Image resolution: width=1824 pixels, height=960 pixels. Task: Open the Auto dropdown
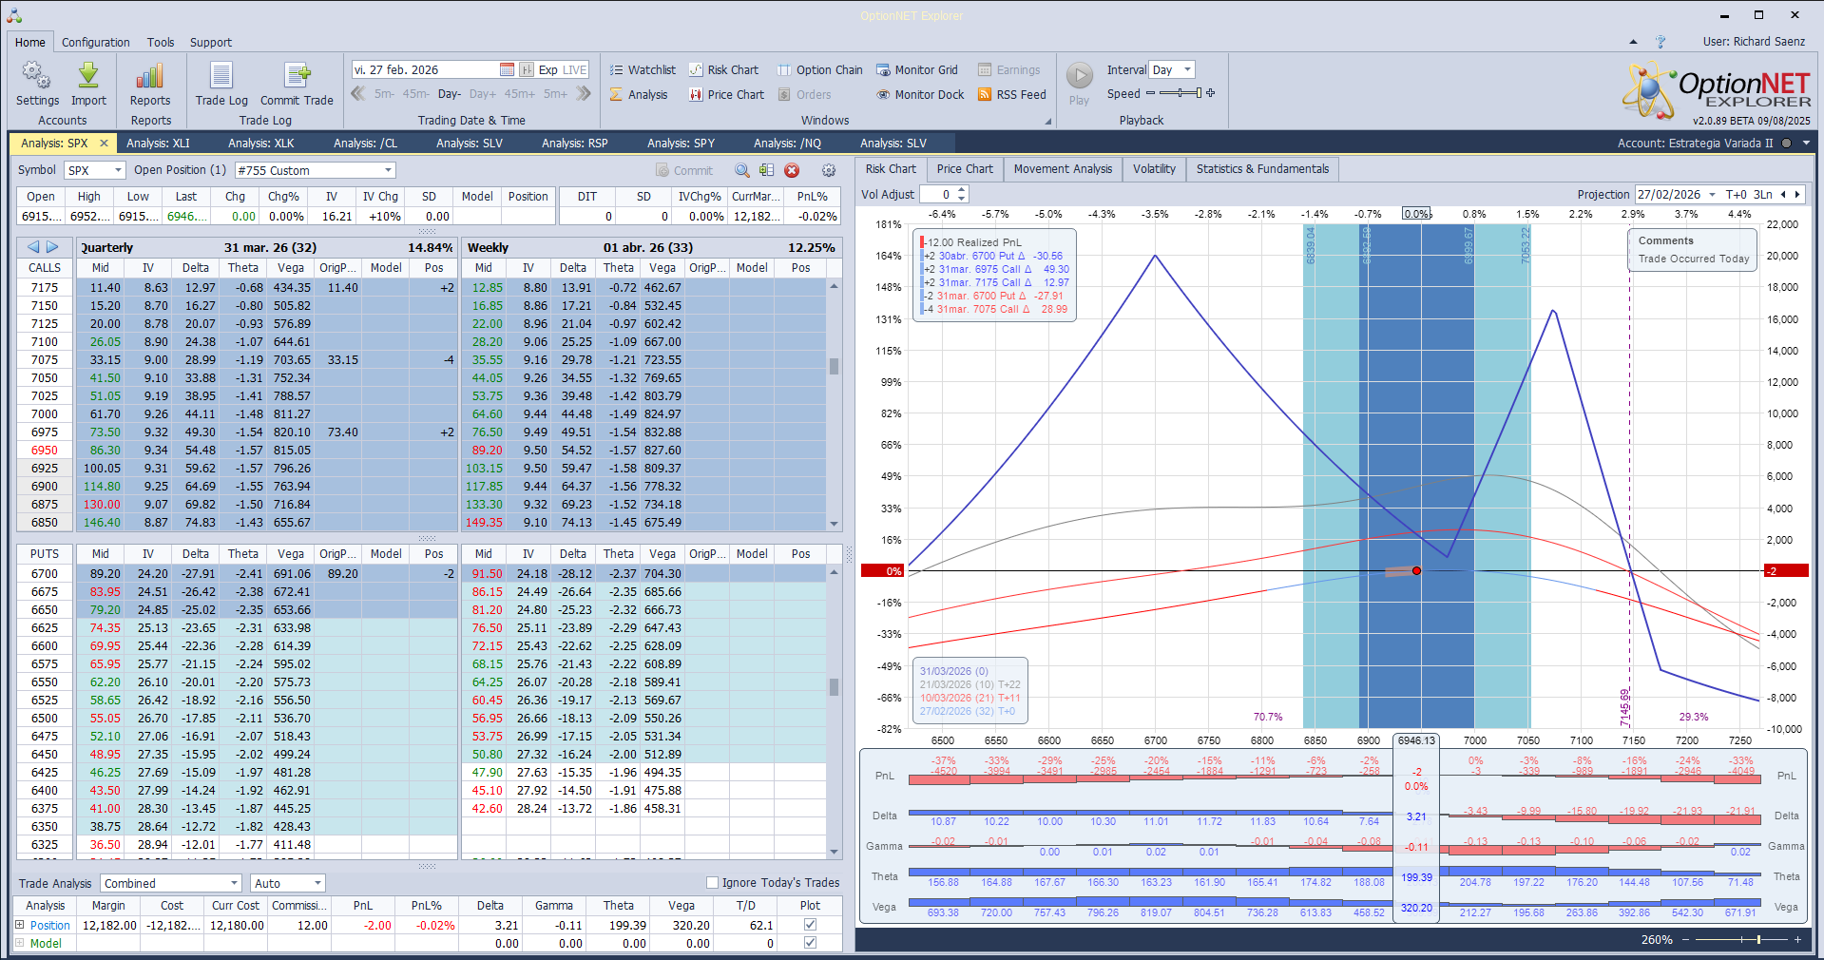pos(317,883)
